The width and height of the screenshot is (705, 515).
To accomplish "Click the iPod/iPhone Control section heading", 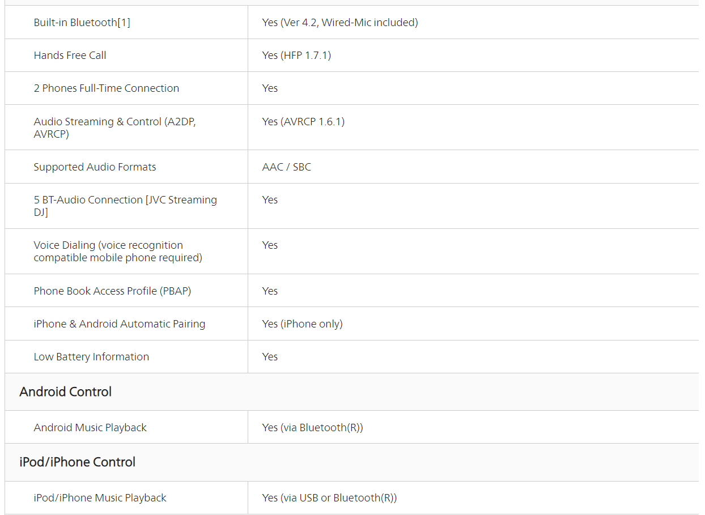I will click(x=77, y=462).
